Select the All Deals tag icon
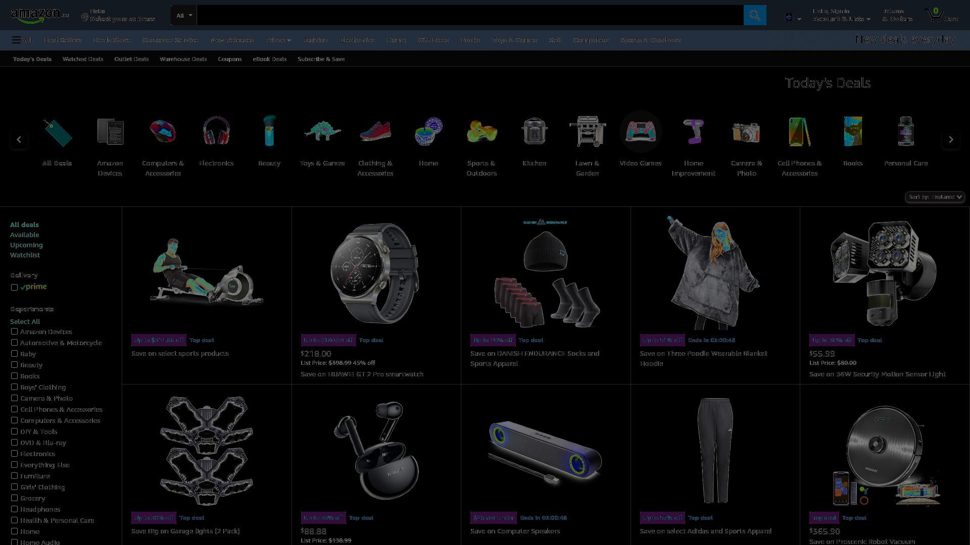970x545 pixels. pyautogui.click(x=57, y=132)
